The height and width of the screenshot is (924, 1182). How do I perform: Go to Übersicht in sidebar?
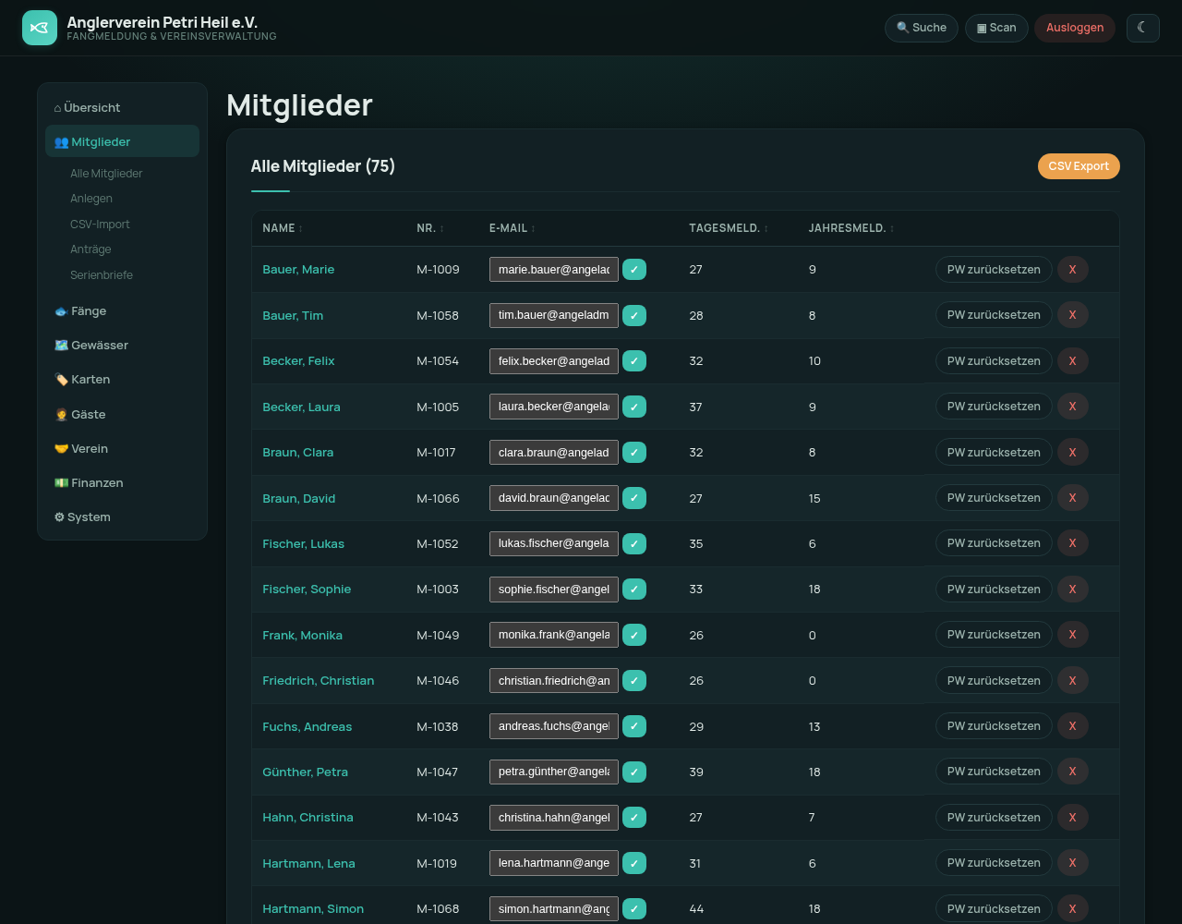coord(122,107)
